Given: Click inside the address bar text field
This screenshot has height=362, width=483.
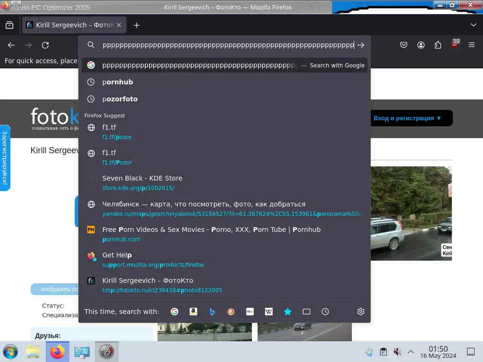Looking at the screenshot, I should point(228,45).
